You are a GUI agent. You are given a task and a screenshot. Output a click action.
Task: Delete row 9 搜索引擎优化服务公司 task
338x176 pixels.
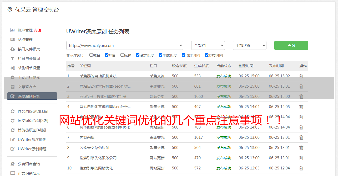pos(301,158)
